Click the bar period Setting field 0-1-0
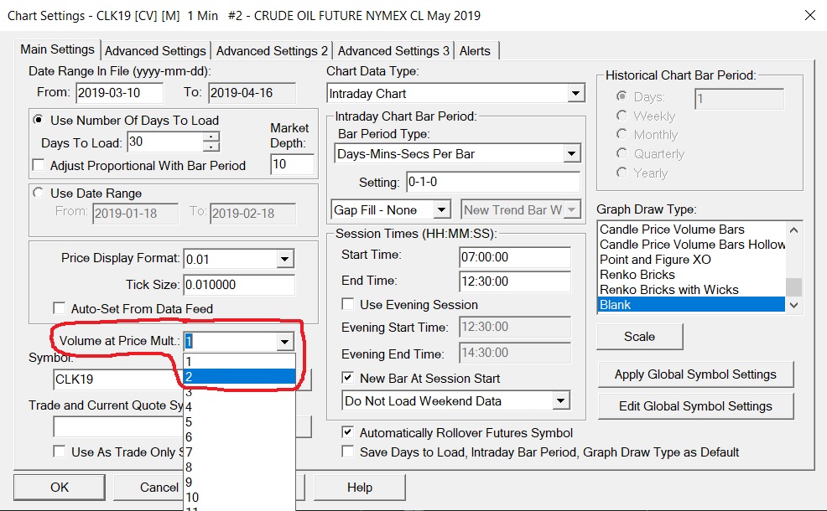 (x=492, y=182)
